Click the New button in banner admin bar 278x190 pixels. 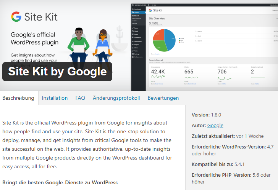pyautogui.click(x=154, y=5)
